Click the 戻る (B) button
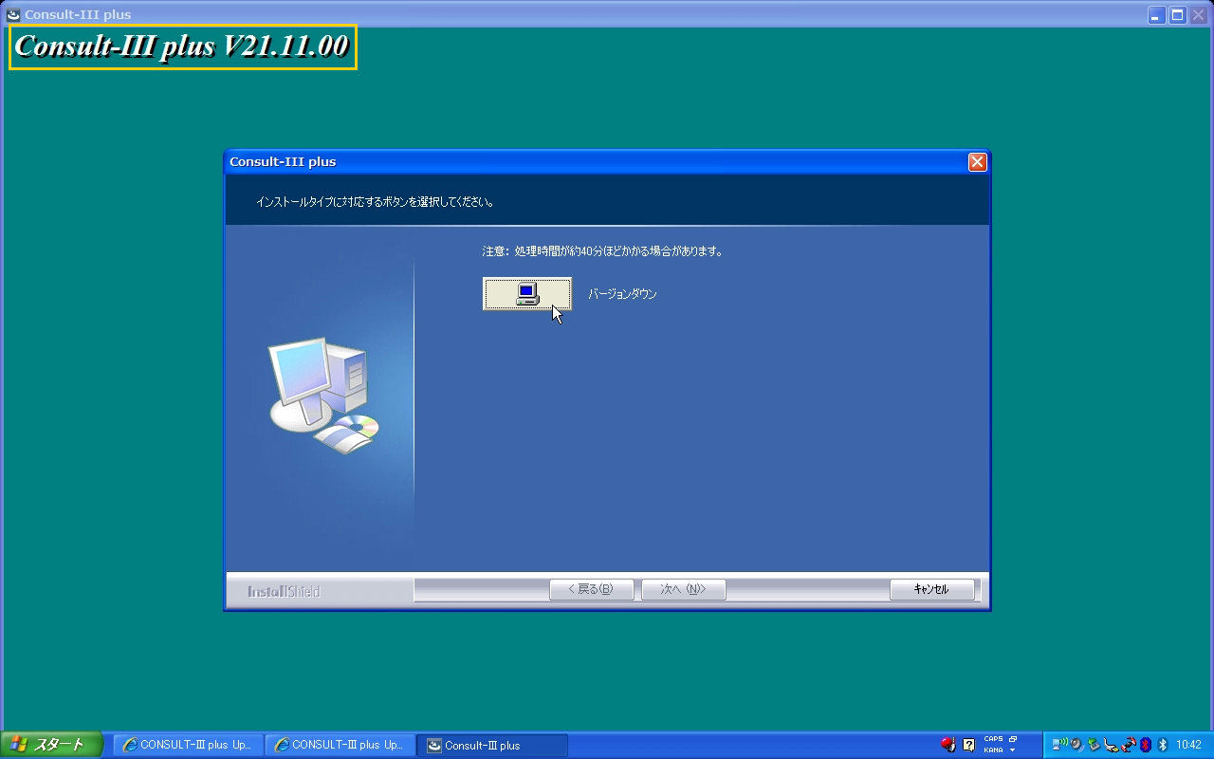1214x759 pixels. coord(592,589)
